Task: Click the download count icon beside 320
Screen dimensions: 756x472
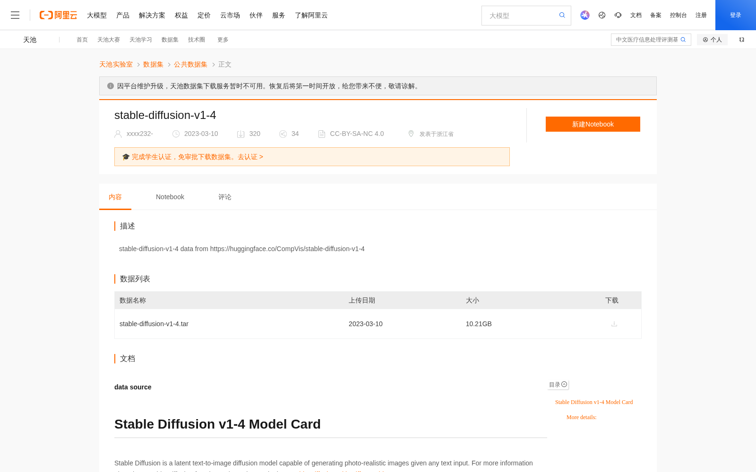Action: click(x=241, y=134)
